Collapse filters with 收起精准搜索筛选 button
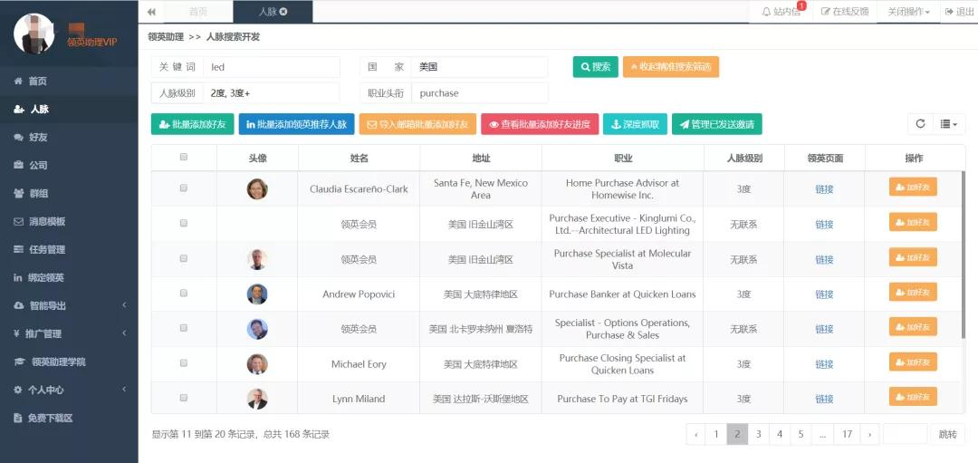This screenshot has height=463, width=978. (x=670, y=67)
